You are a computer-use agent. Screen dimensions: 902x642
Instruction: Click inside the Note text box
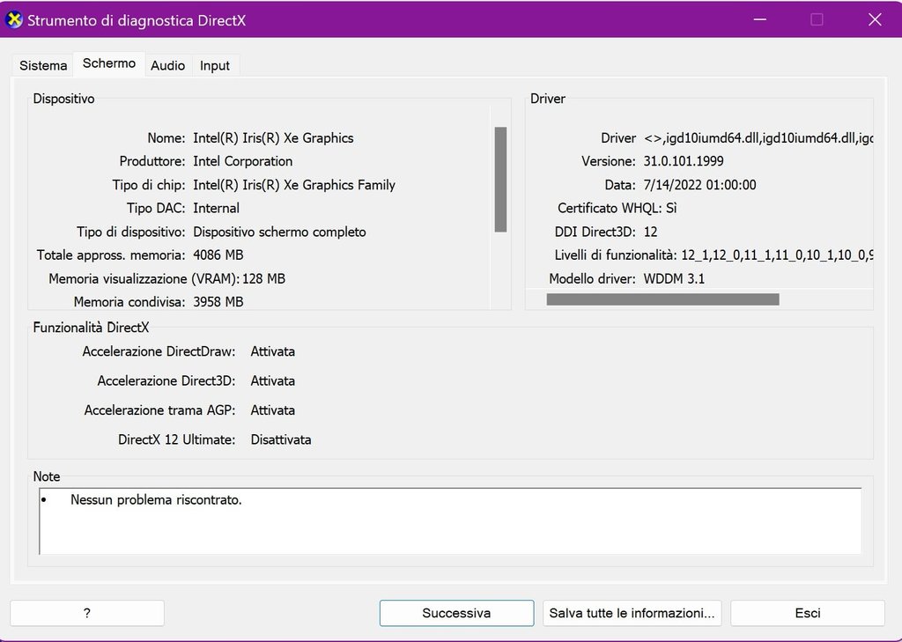click(450, 521)
